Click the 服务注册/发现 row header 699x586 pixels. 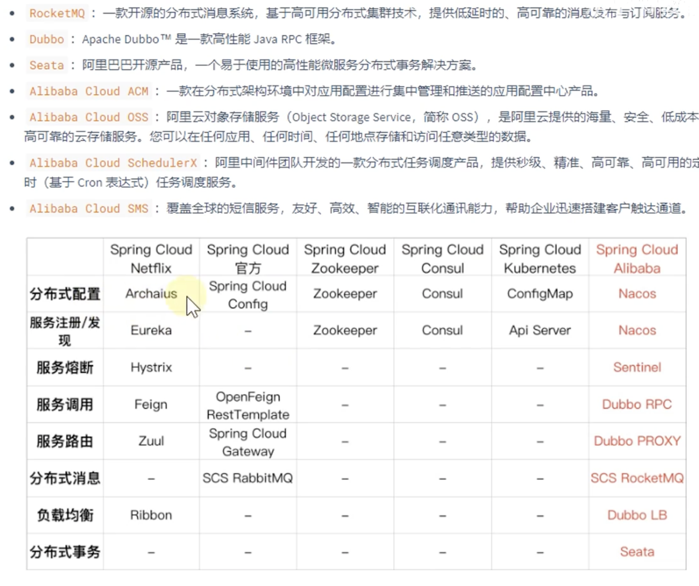(65, 331)
